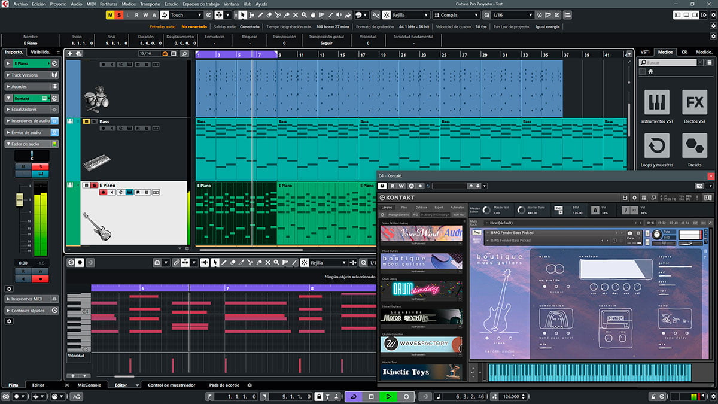Toggle global Mute M button in top toolbar

coord(111,14)
